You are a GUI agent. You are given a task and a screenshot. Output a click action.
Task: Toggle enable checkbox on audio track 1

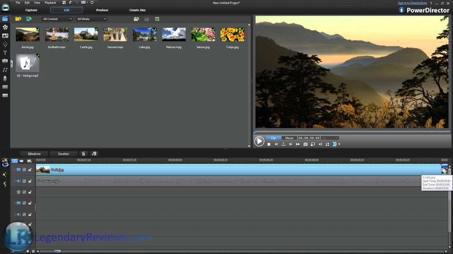point(24,181)
